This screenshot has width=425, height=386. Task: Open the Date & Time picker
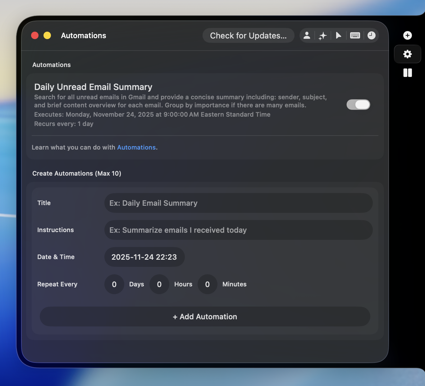click(144, 257)
